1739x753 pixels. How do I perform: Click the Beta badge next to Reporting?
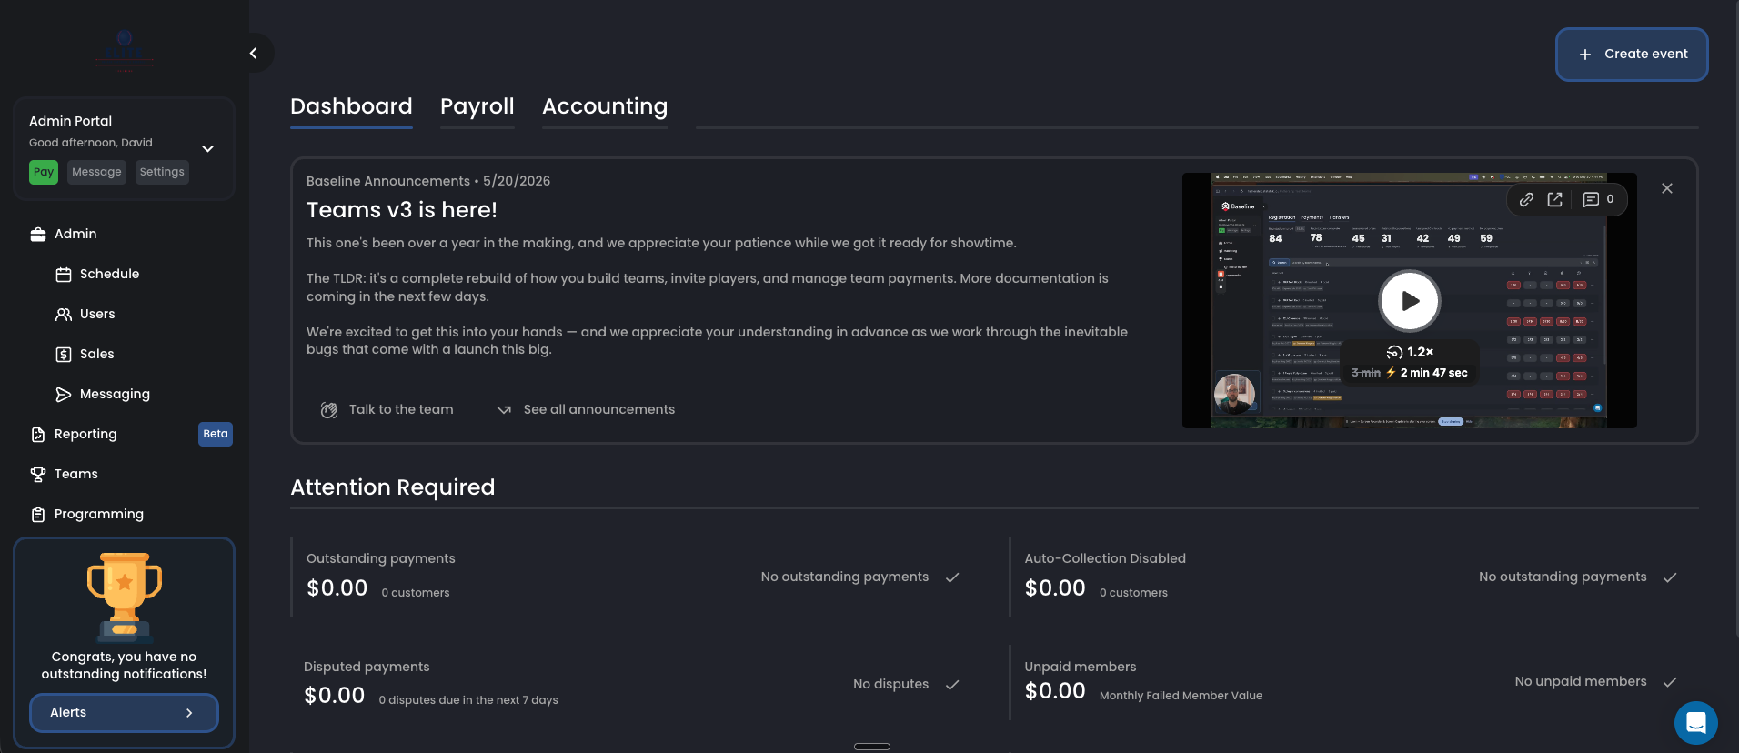tap(216, 434)
